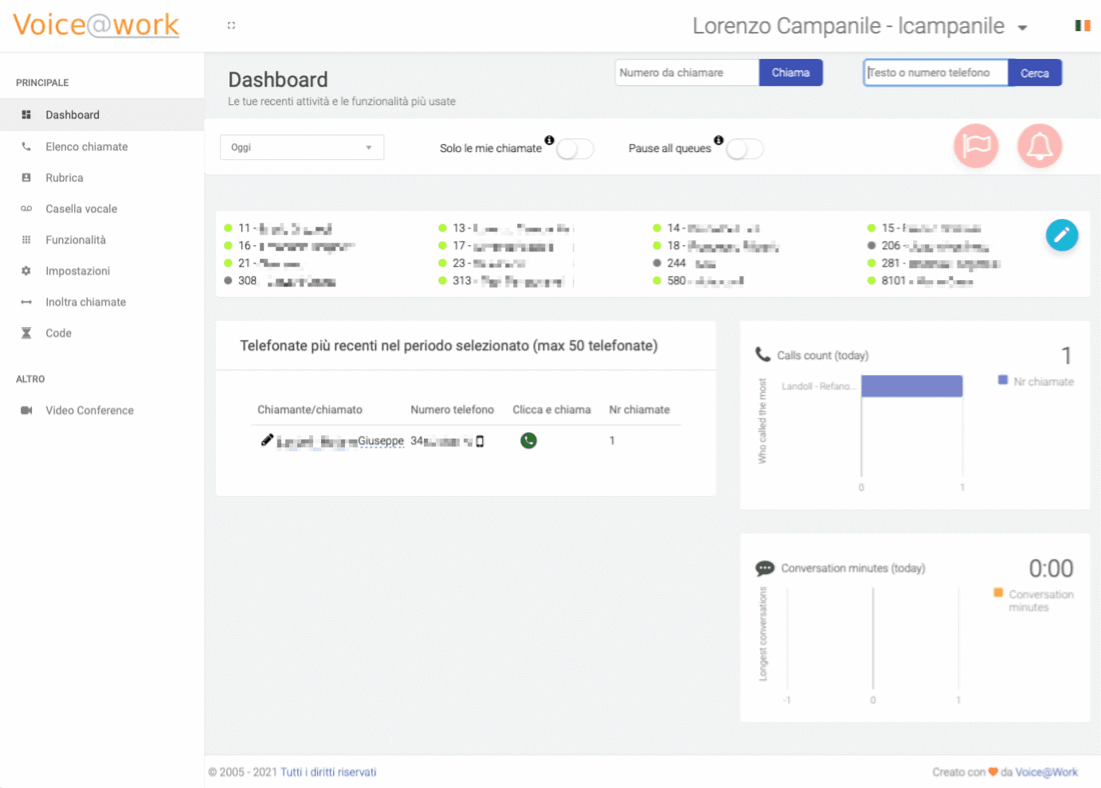This screenshot has width=1101, height=788.
Task: Click the Numero telefono column header
Action: (x=453, y=410)
